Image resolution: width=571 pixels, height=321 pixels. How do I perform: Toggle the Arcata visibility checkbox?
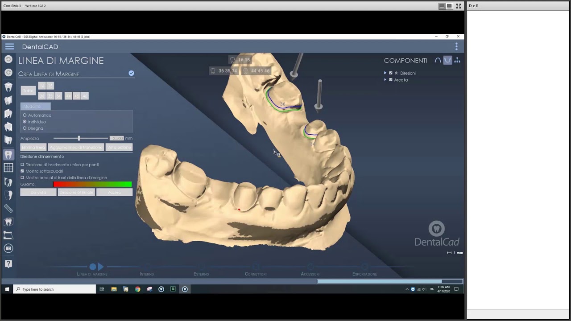click(391, 80)
